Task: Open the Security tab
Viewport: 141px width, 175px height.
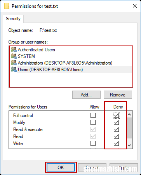Action: point(13,19)
